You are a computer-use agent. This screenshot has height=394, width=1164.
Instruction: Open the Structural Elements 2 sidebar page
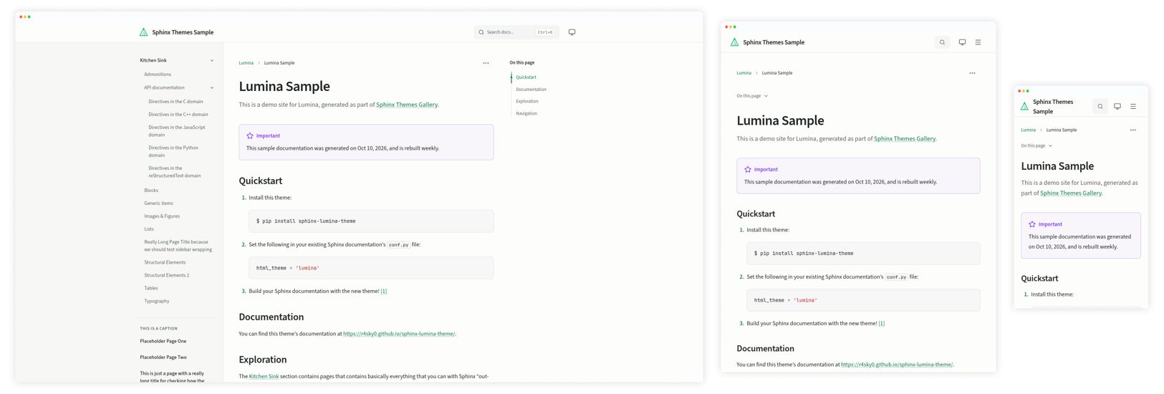[x=167, y=275]
